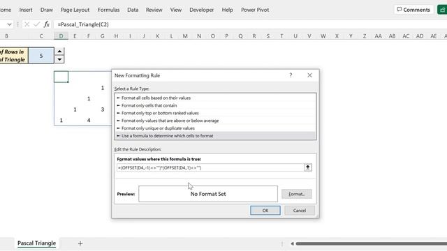447x251 pixels.
Task: Click the formula bar cancel X icon
Action: (27, 24)
